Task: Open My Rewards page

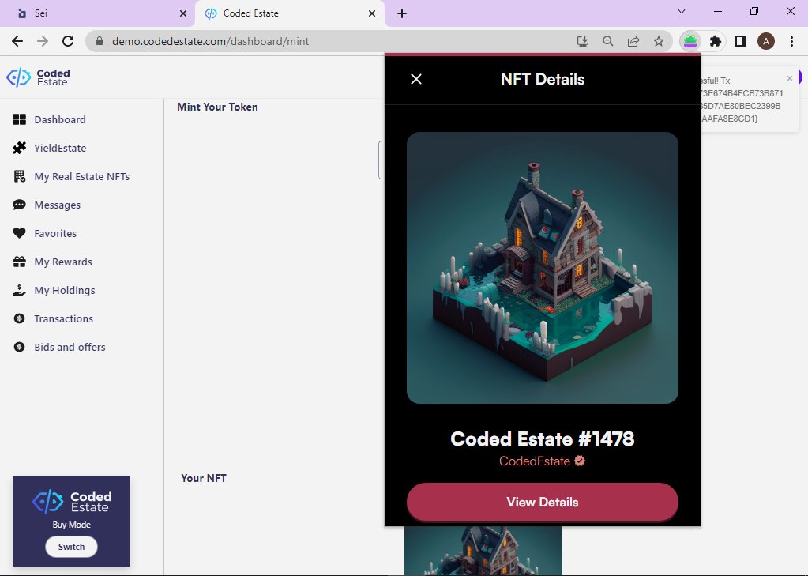Action: click(x=63, y=262)
